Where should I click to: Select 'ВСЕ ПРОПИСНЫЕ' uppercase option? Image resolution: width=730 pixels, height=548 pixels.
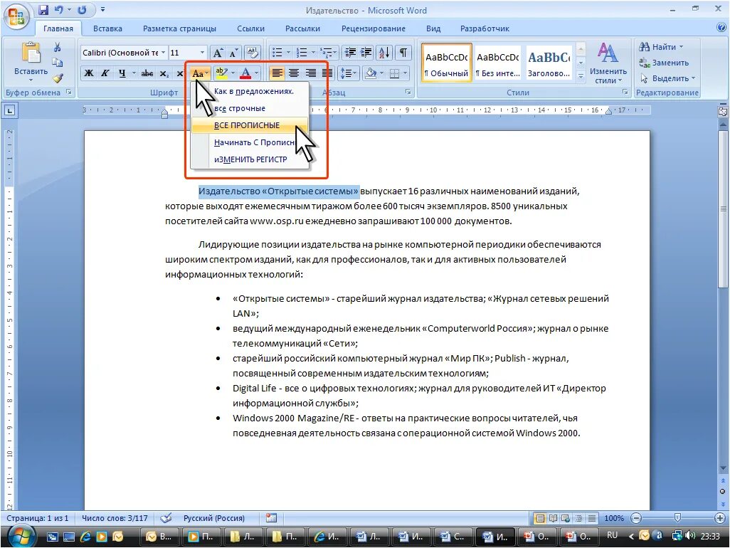250,125
